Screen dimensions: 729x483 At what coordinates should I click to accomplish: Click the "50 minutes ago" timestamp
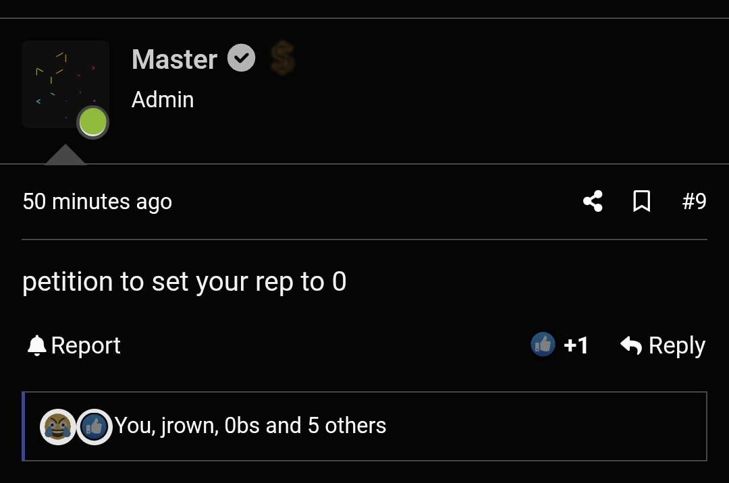click(x=97, y=202)
